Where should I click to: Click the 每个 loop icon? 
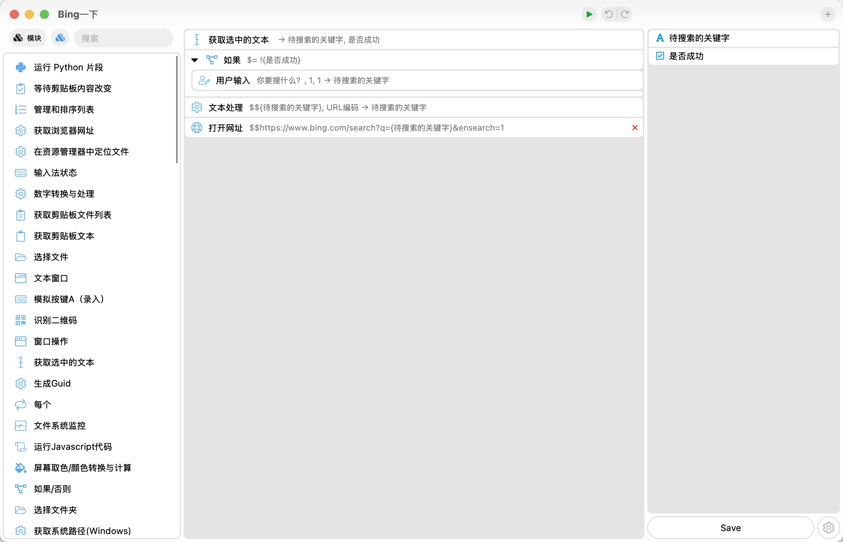click(20, 405)
